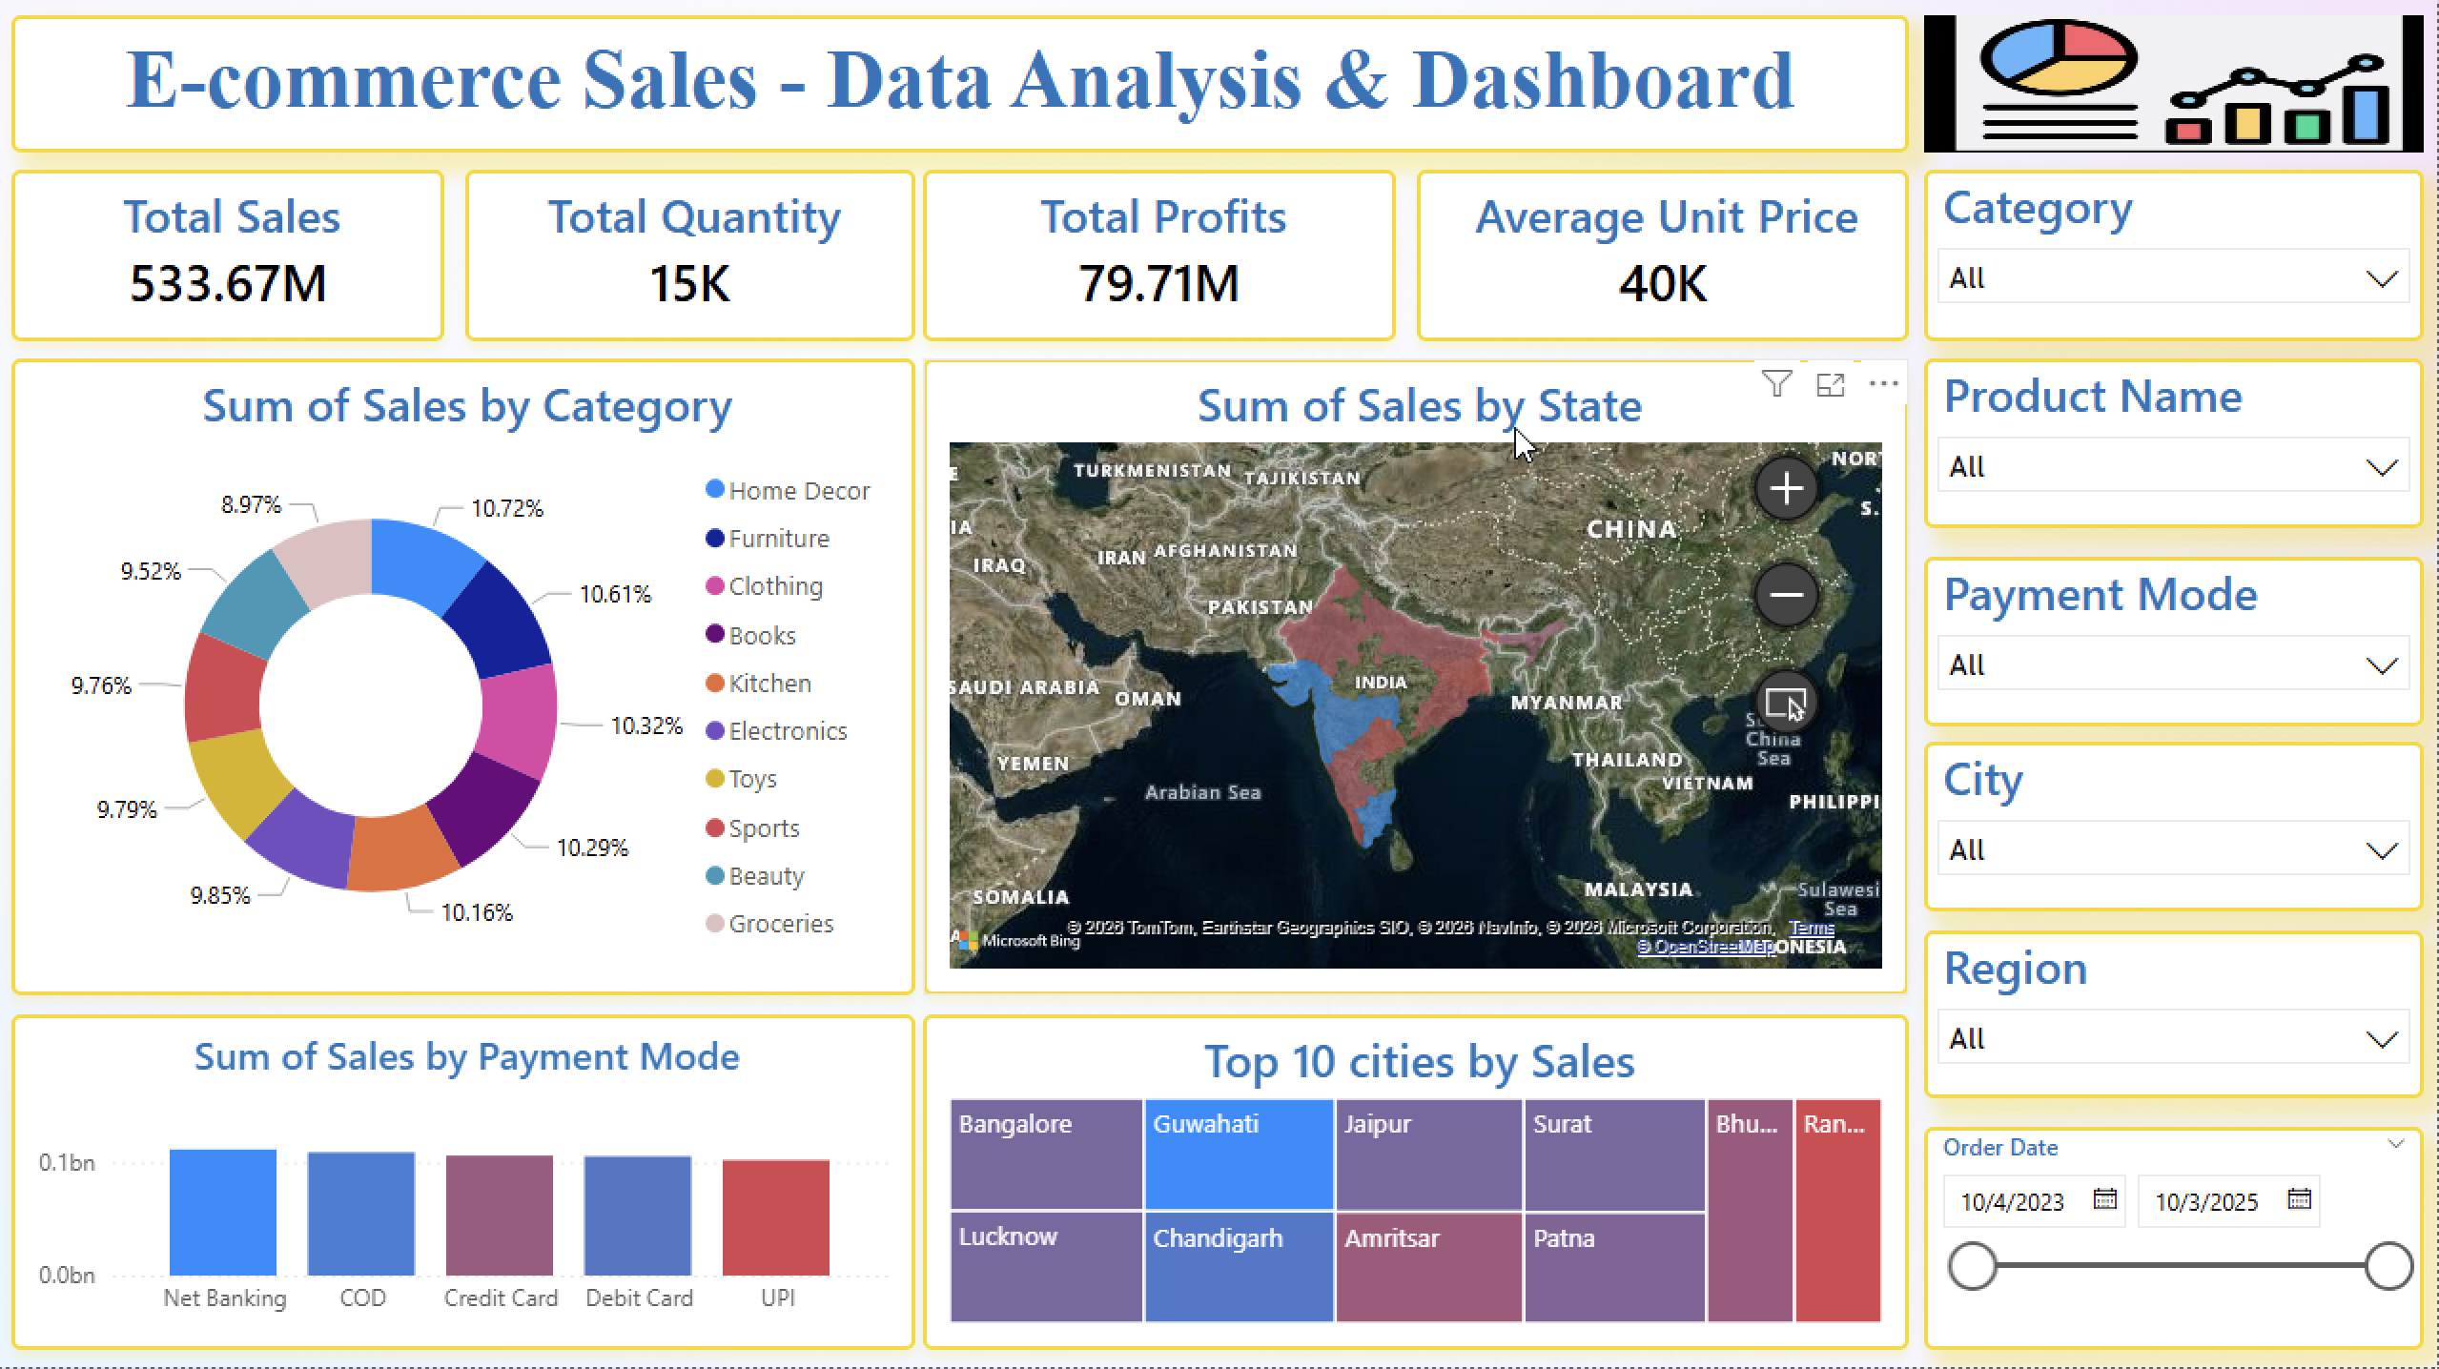2439x1369 pixels.
Task: Toggle Electronics in the category legend
Action: click(788, 730)
